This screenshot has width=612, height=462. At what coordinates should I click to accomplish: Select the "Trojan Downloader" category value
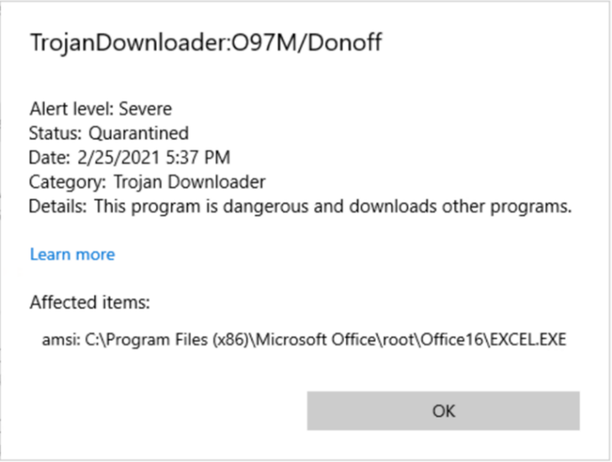tap(189, 183)
